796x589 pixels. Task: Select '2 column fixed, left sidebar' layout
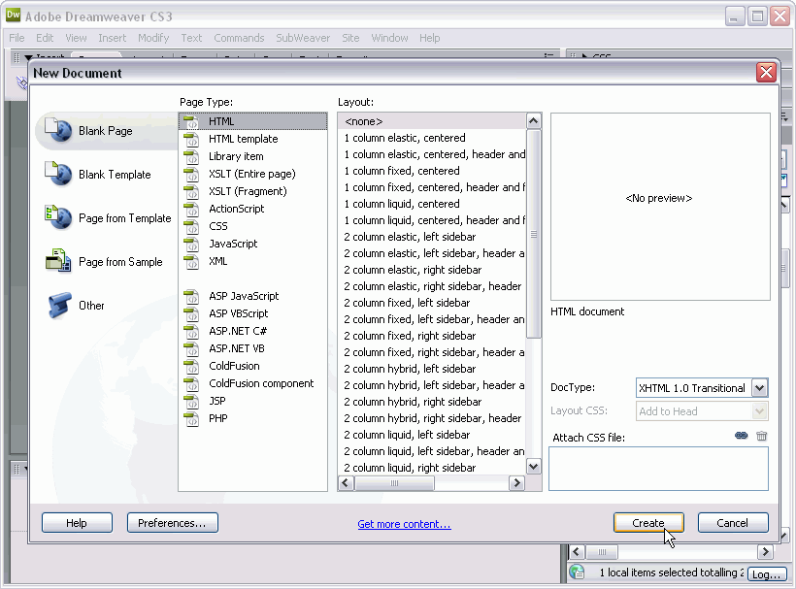coord(432,303)
